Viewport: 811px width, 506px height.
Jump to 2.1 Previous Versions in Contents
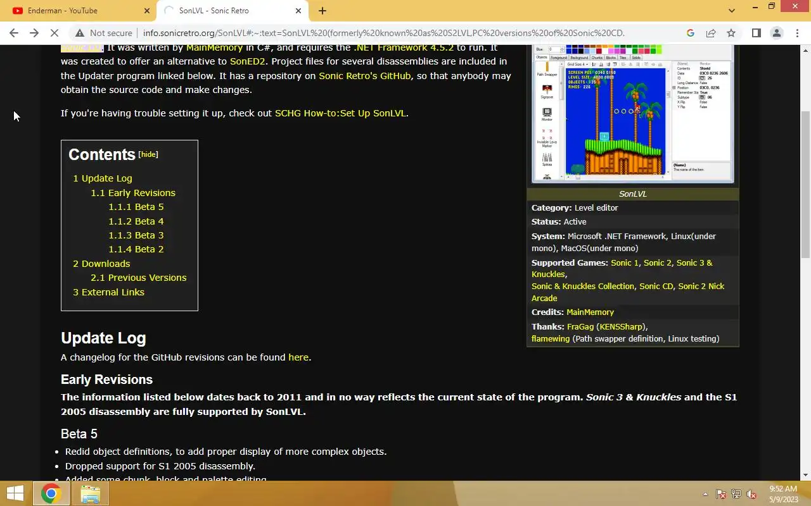click(x=139, y=278)
